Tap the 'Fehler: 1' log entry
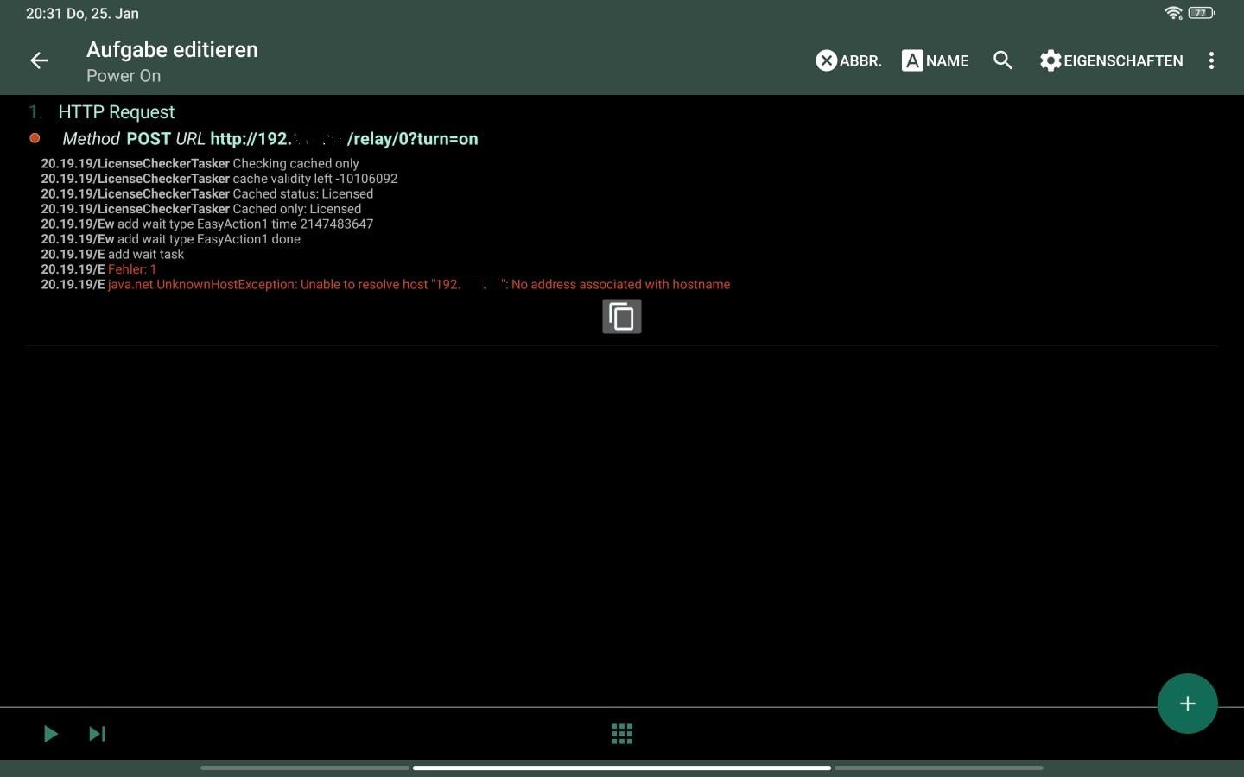The width and height of the screenshot is (1244, 777). pos(132,269)
